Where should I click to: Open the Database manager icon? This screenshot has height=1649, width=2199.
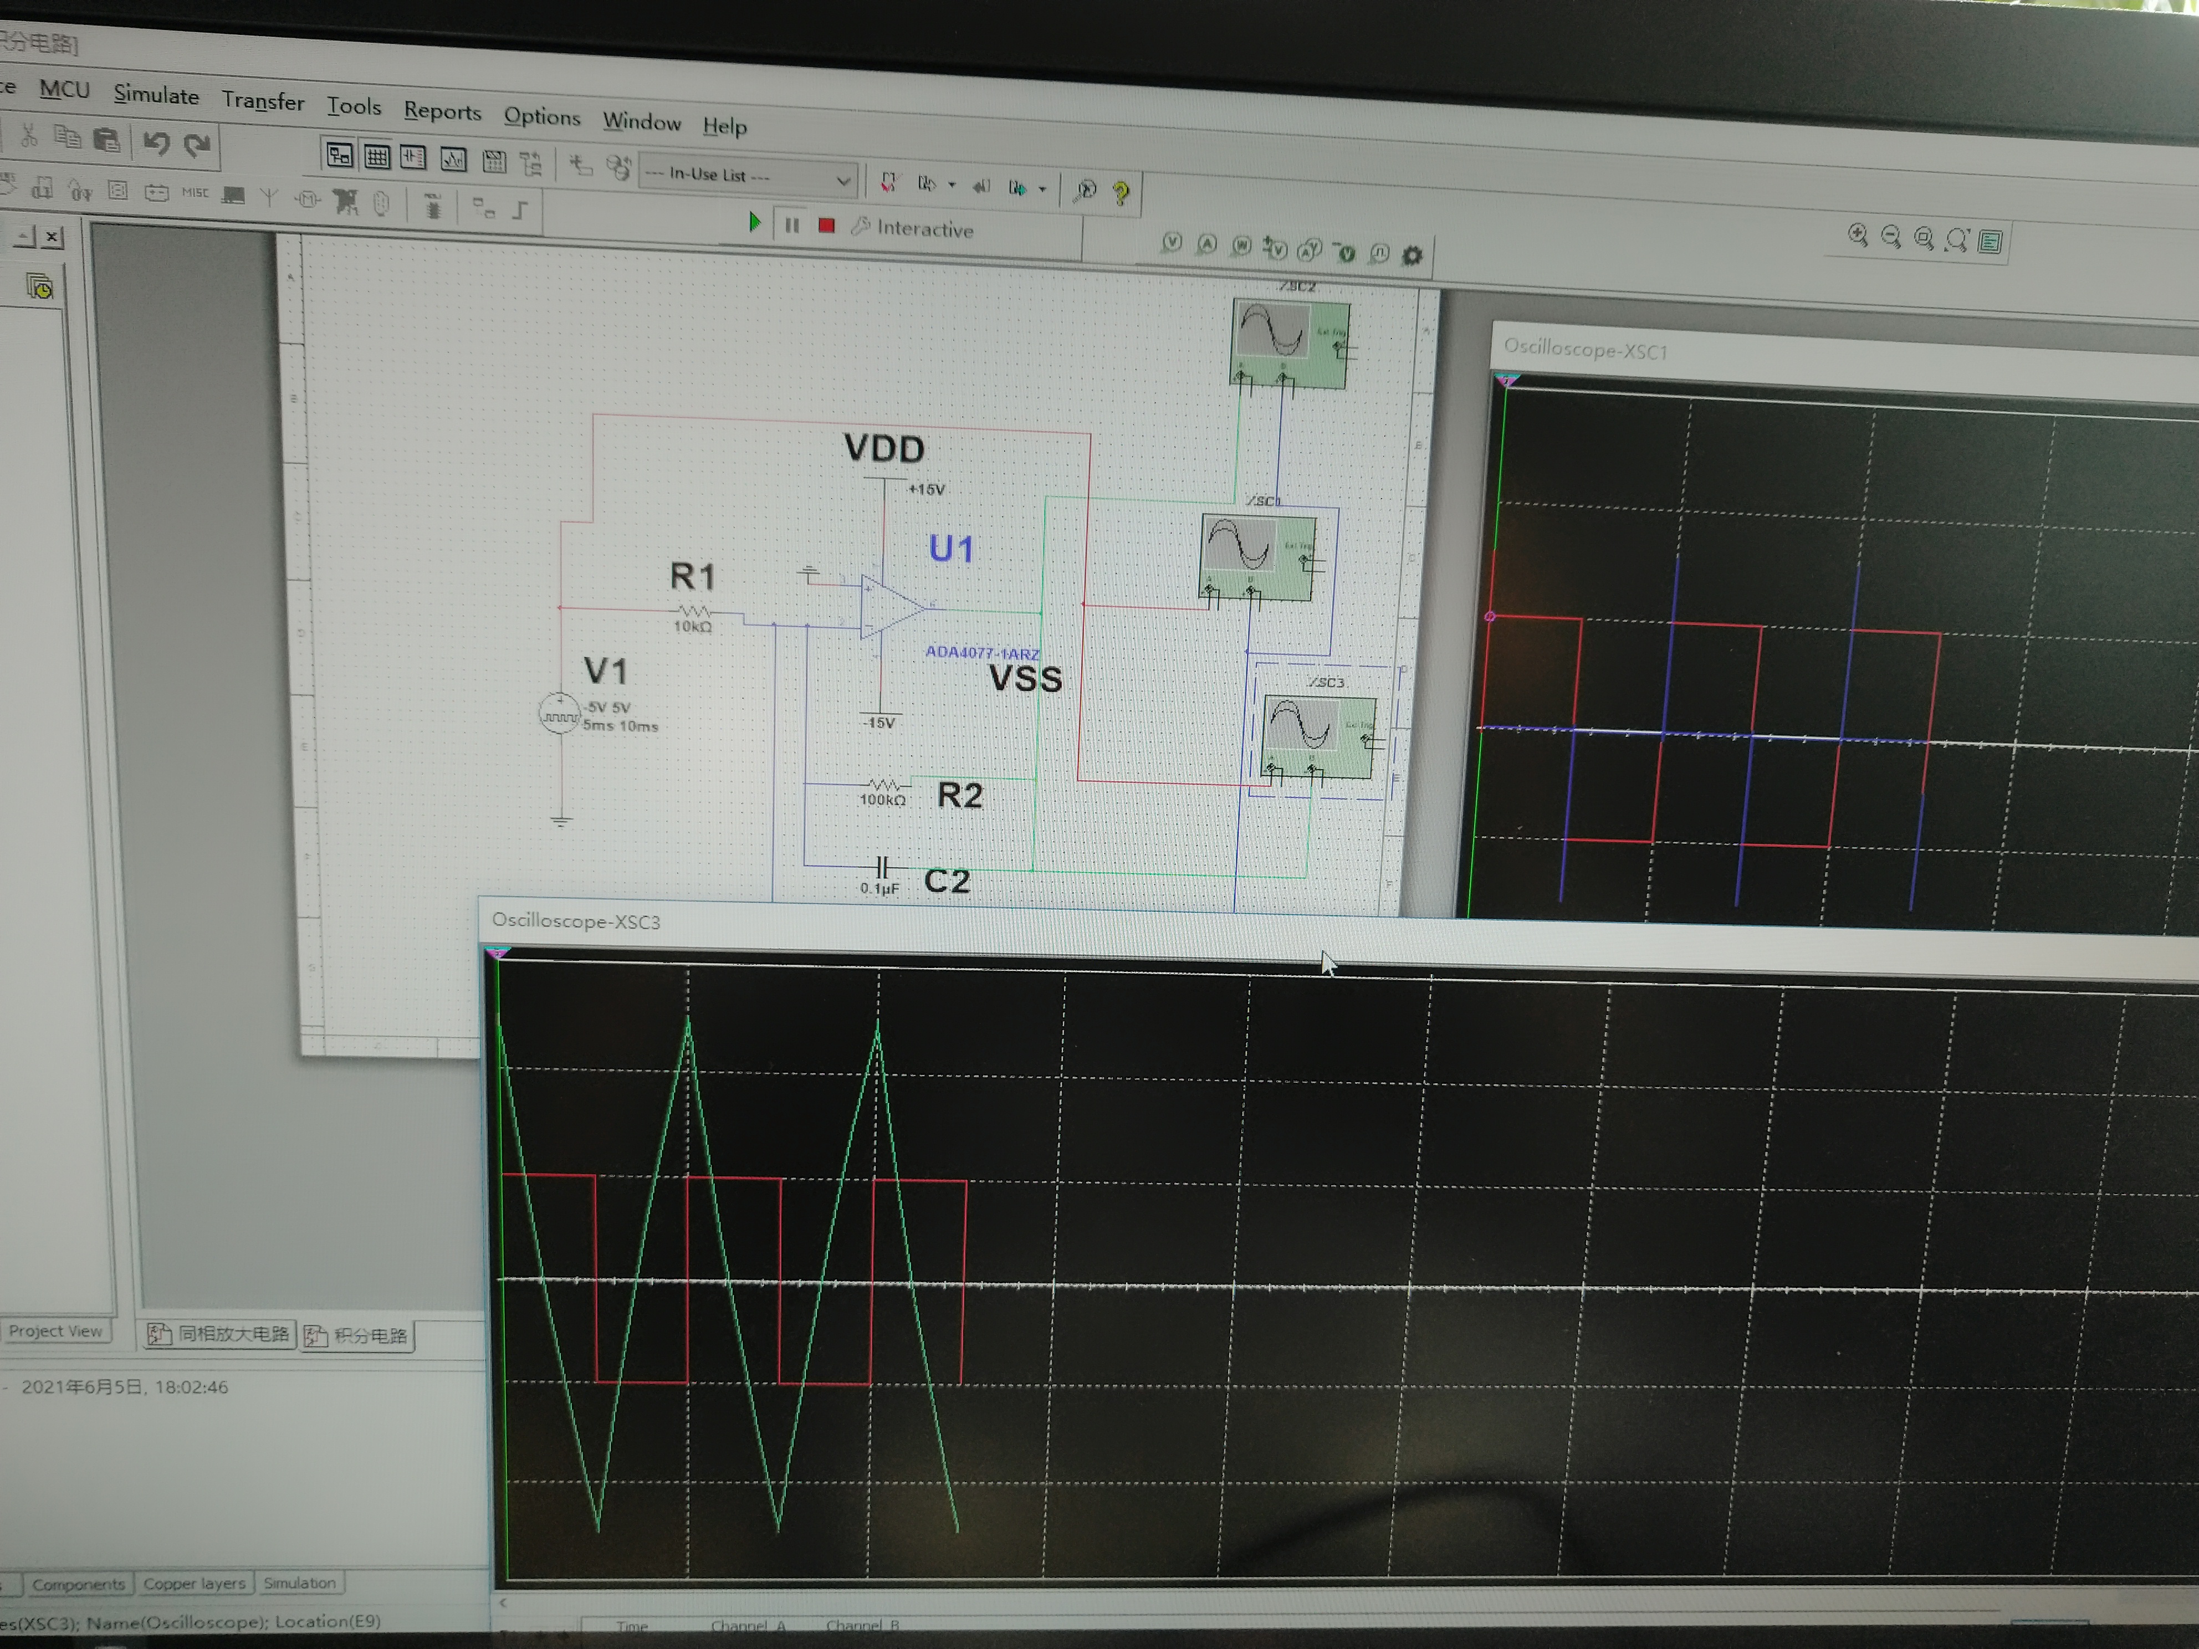point(618,168)
